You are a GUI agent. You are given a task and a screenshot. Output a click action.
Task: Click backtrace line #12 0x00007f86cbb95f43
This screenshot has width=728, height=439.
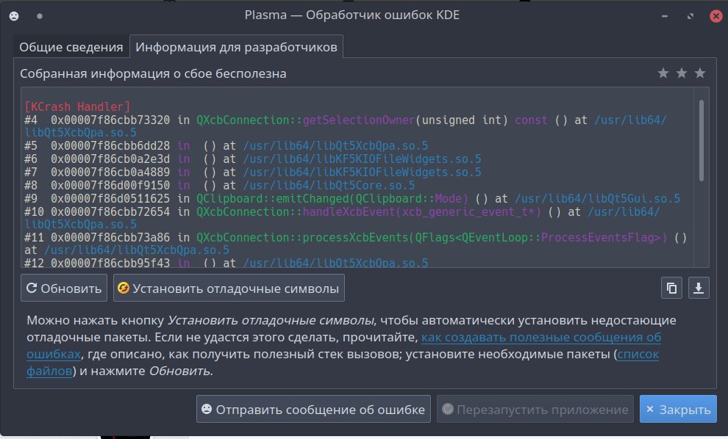click(x=226, y=262)
